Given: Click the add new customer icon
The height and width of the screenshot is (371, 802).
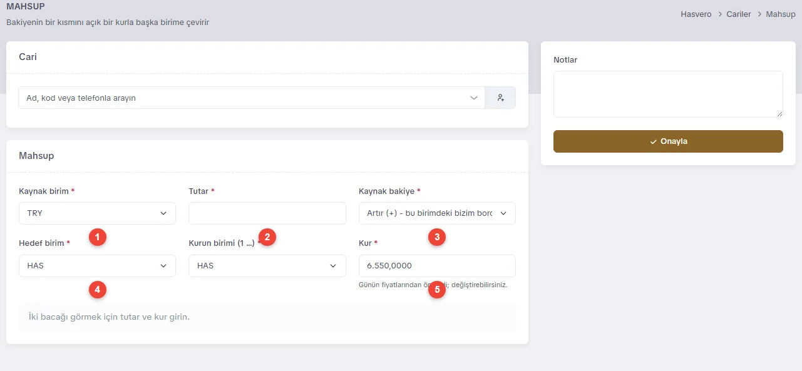Looking at the screenshot, I should pos(500,98).
